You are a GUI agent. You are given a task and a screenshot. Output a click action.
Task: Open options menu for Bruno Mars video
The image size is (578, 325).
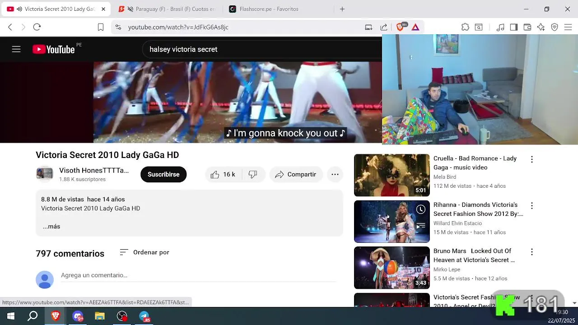[x=532, y=252]
